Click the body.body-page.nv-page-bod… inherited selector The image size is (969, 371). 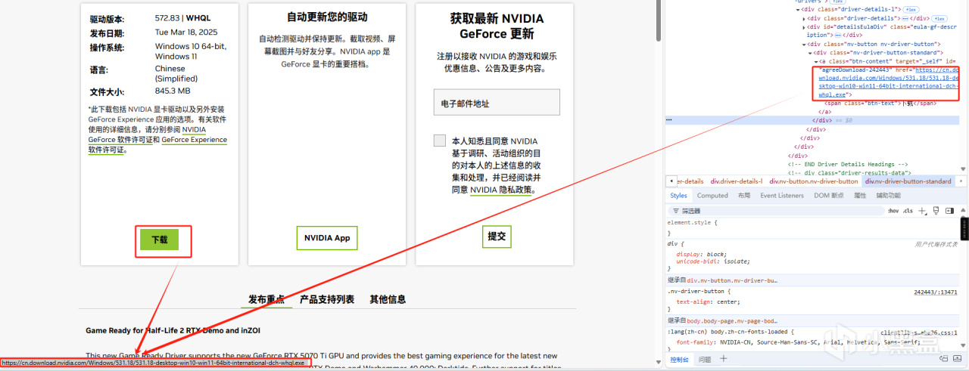734,320
